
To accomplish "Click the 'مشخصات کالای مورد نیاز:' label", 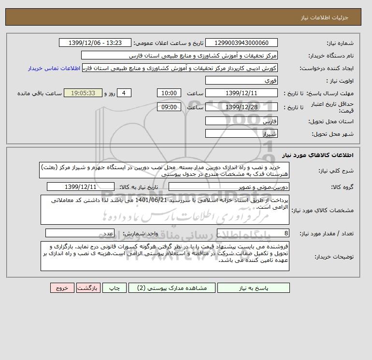I will tap(323, 210).
